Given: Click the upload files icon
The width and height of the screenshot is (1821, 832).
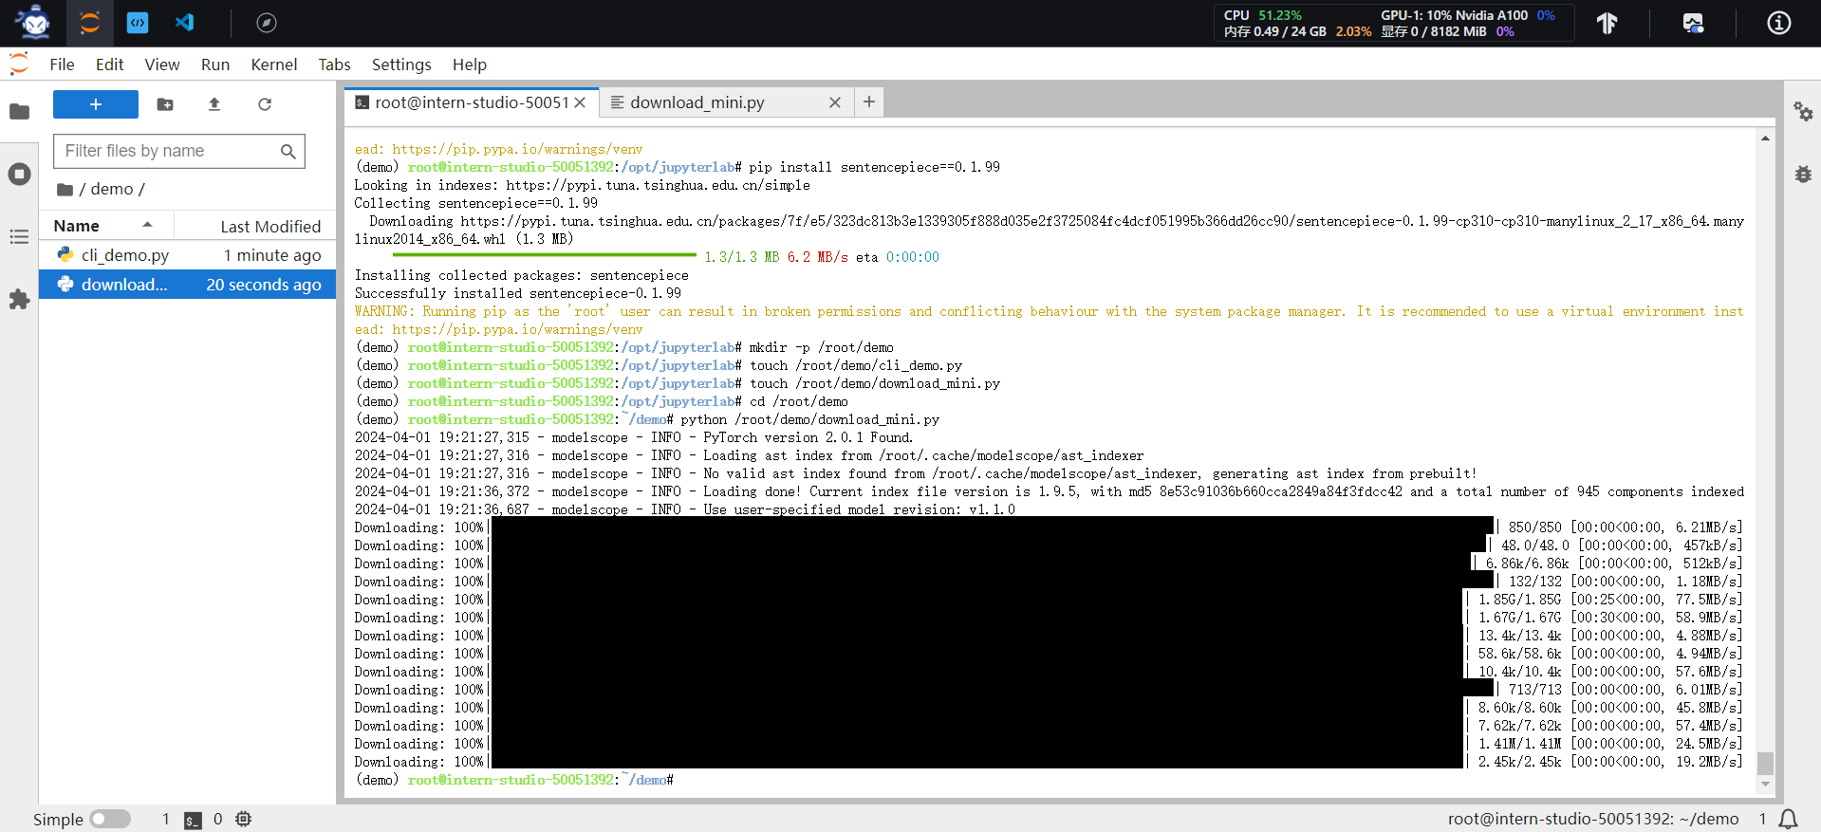Looking at the screenshot, I should [214, 104].
